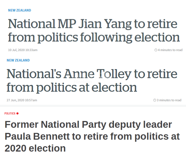186x156 pixels.
Task: Open the second NEW ZEALAND category above Anne Tolley
Action: click(x=18, y=60)
